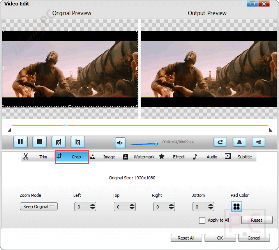
Task: Open the Pad Color picker
Action: click(x=237, y=207)
